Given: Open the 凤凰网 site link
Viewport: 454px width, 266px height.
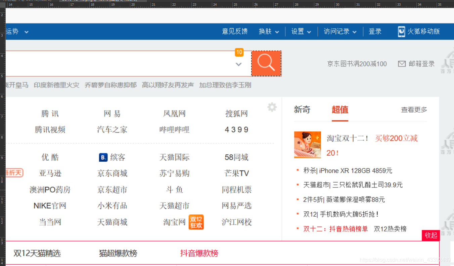Looking at the screenshot, I should [174, 114].
